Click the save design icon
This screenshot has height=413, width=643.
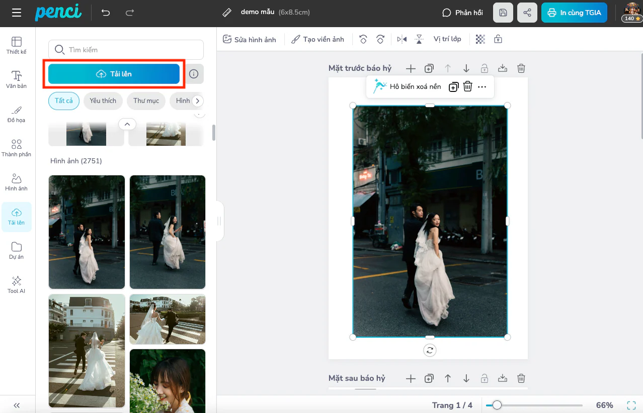click(503, 13)
